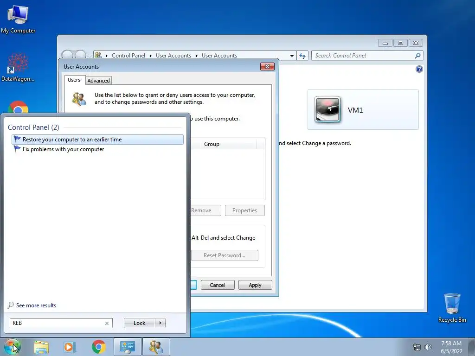
Task: Maximize the Control Panel window
Action: point(400,43)
